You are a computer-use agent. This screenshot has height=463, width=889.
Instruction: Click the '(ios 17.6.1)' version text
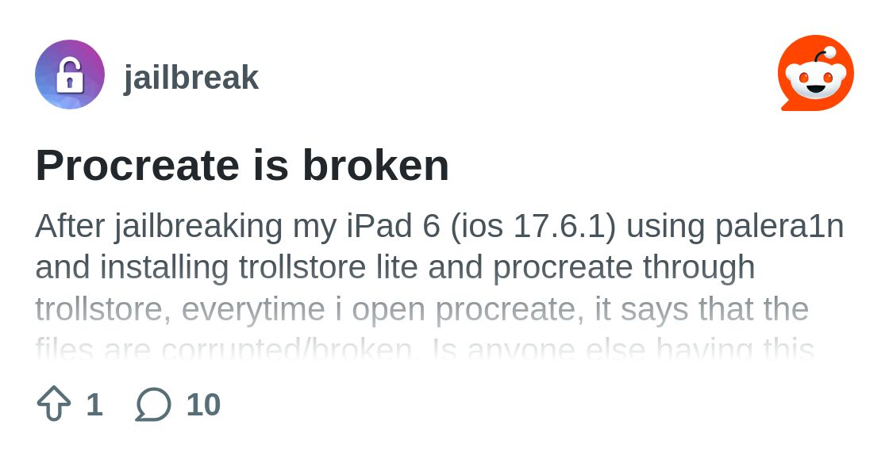point(533,227)
